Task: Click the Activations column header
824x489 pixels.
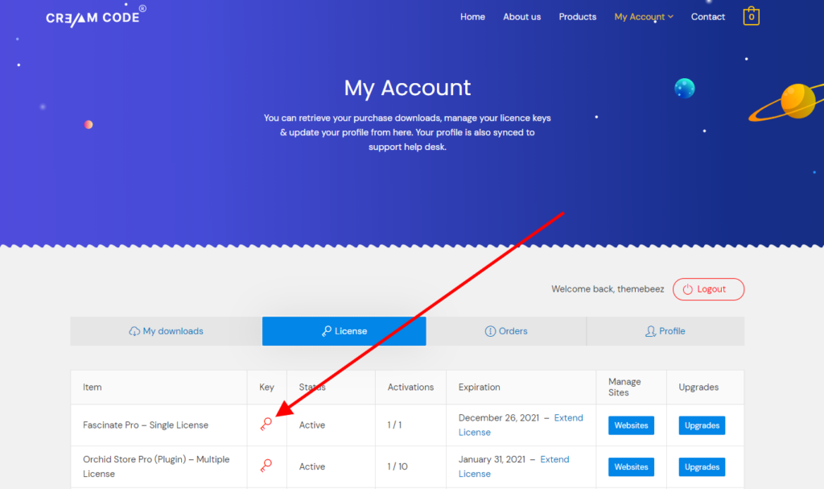Action: click(x=410, y=387)
